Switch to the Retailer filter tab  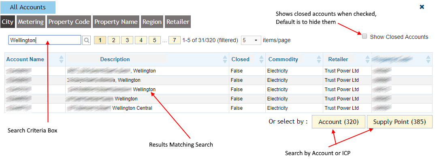tap(177, 22)
